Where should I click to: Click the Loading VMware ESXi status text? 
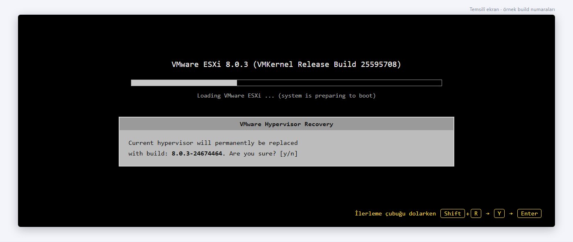coord(286,95)
